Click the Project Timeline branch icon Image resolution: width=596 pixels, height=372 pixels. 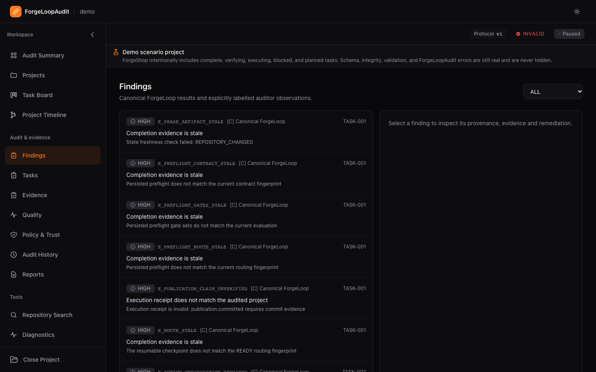click(14, 115)
